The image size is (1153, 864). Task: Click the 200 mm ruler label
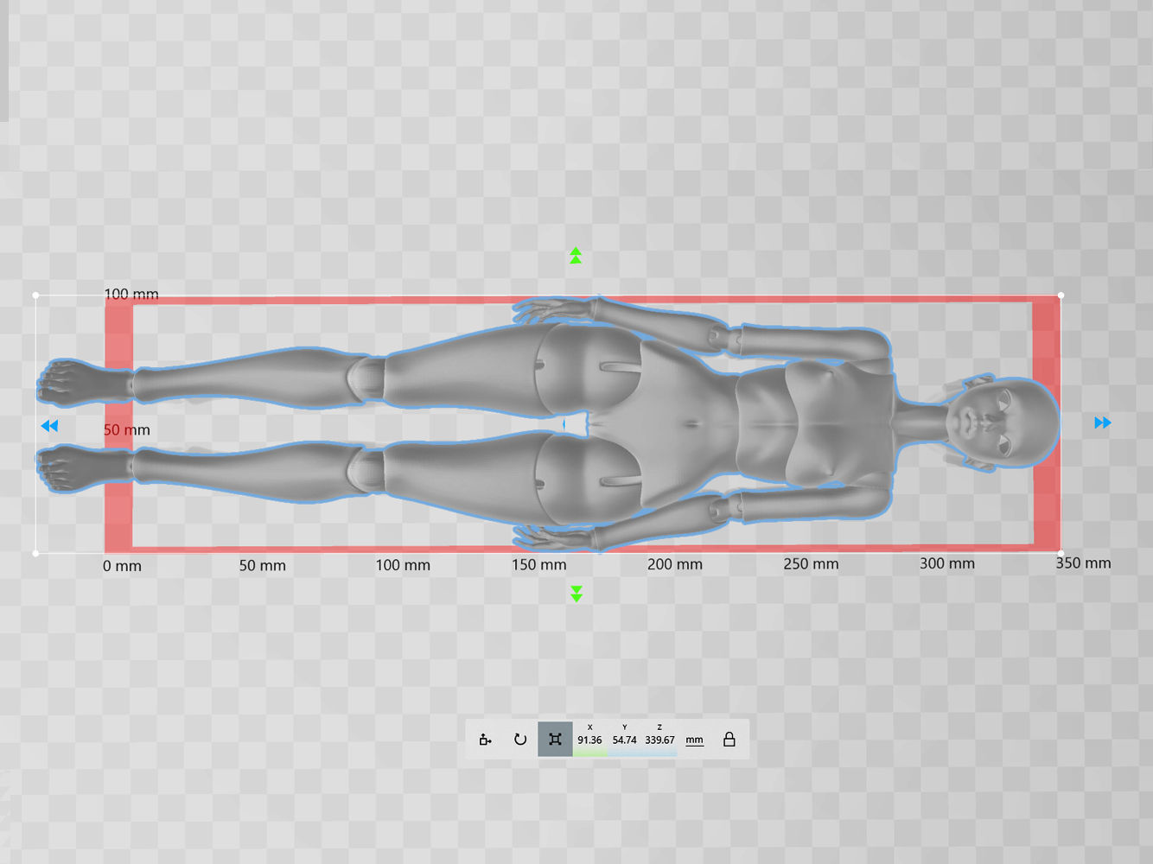tap(675, 564)
